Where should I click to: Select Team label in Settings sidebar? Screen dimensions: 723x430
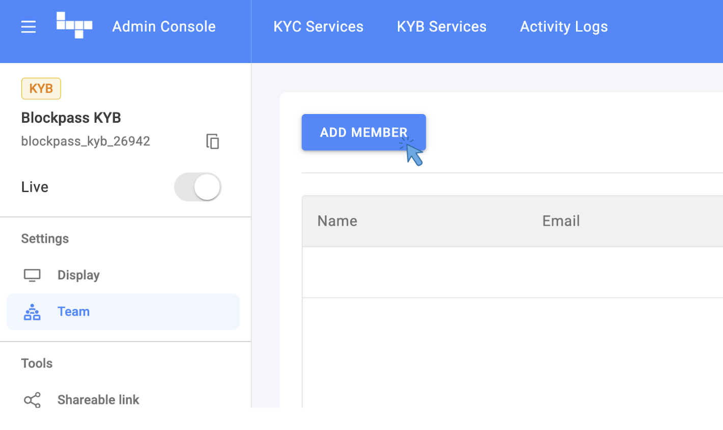click(73, 311)
